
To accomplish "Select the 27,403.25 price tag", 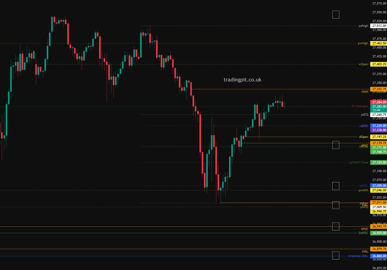I will 379,65.
